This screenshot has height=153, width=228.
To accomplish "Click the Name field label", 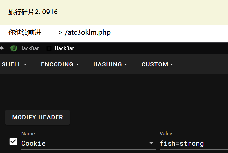I will pyautogui.click(x=28, y=134).
